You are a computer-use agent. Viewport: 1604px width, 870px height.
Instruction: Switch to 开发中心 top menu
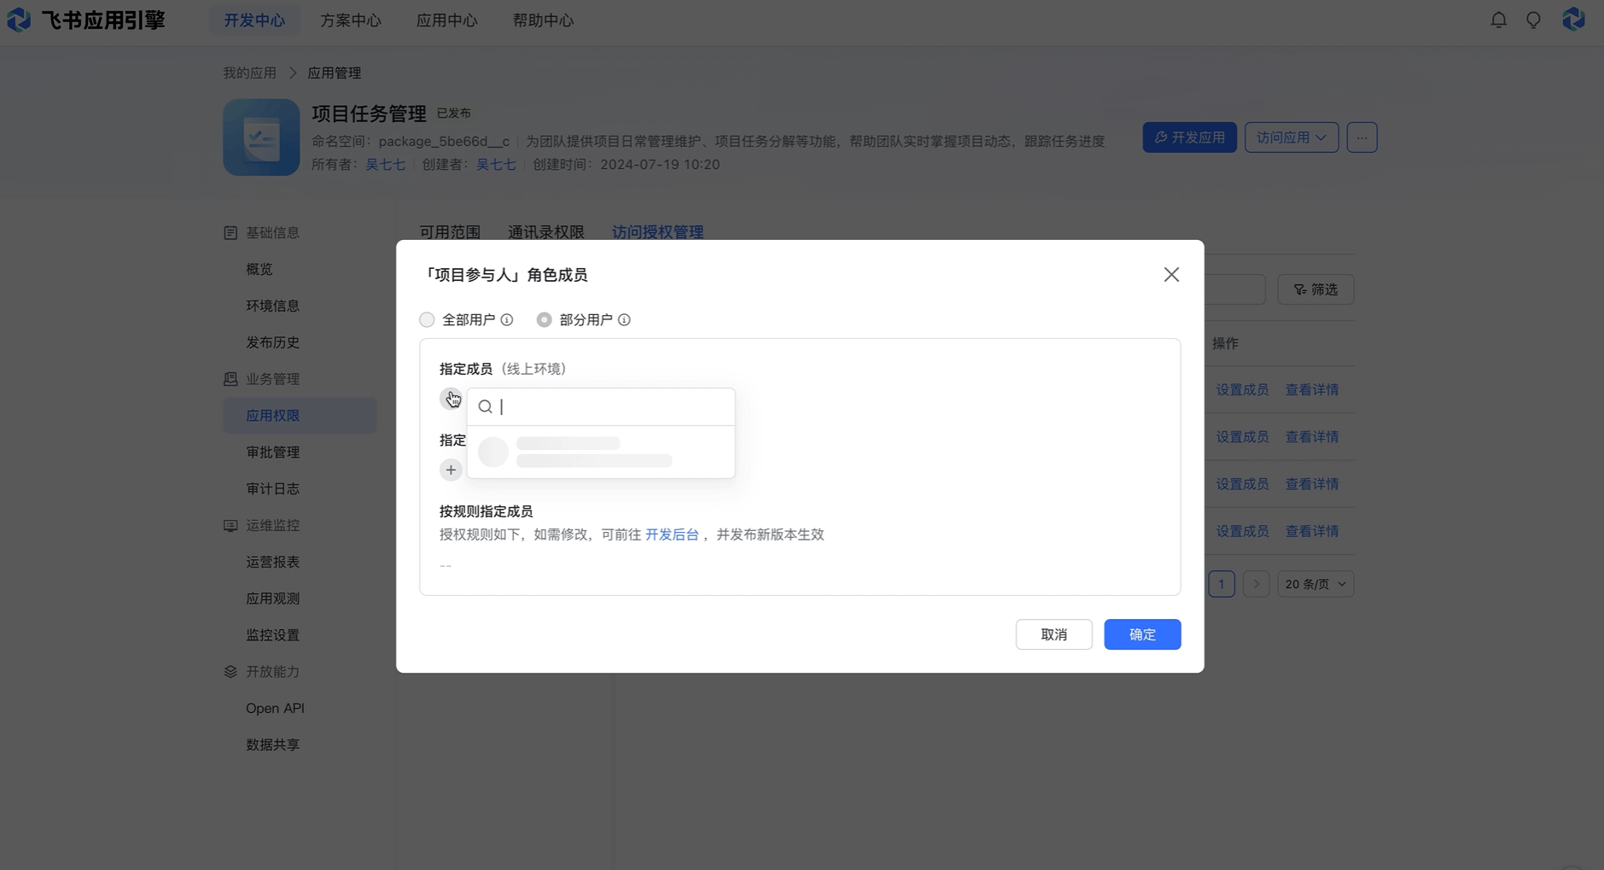coord(254,20)
